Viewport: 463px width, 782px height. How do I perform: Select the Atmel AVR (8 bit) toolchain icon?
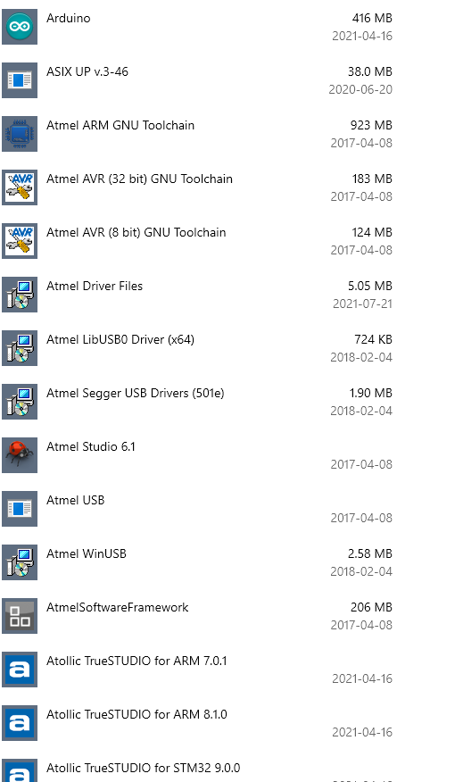(x=20, y=241)
